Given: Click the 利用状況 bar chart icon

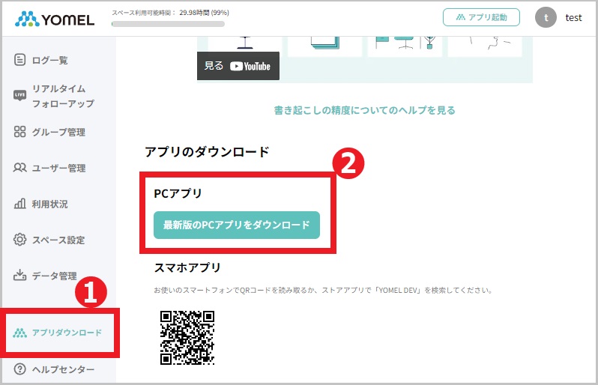Looking at the screenshot, I should 19,204.
